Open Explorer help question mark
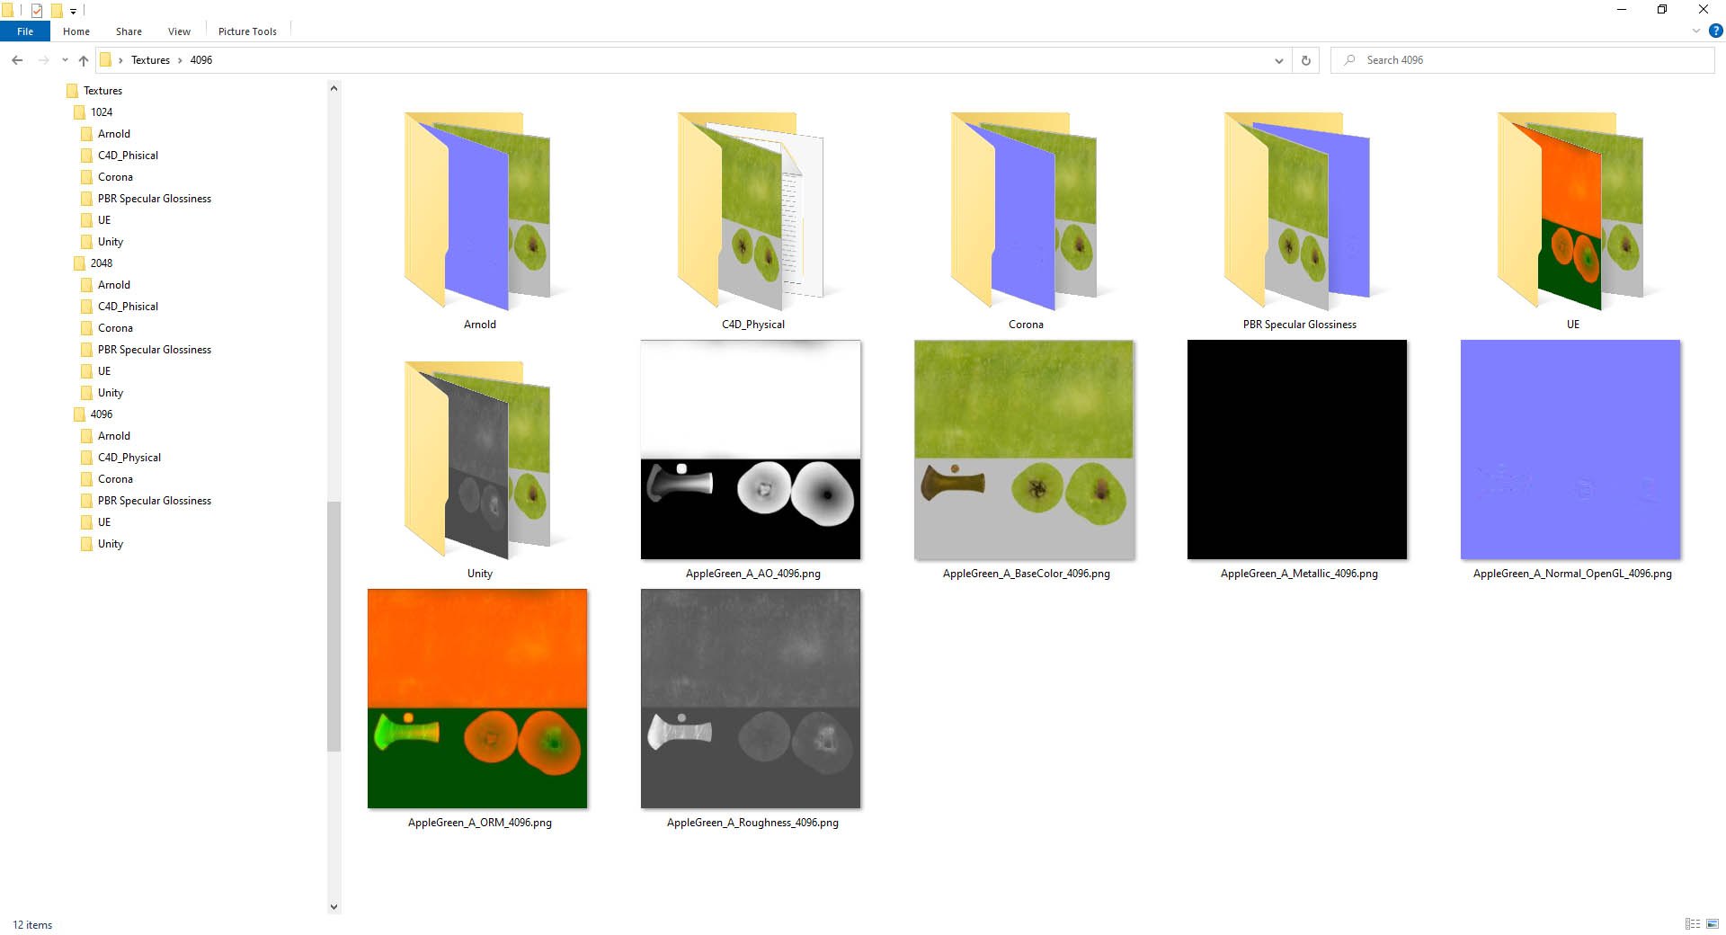1726x935 pixels. [x=1715, y=31]
